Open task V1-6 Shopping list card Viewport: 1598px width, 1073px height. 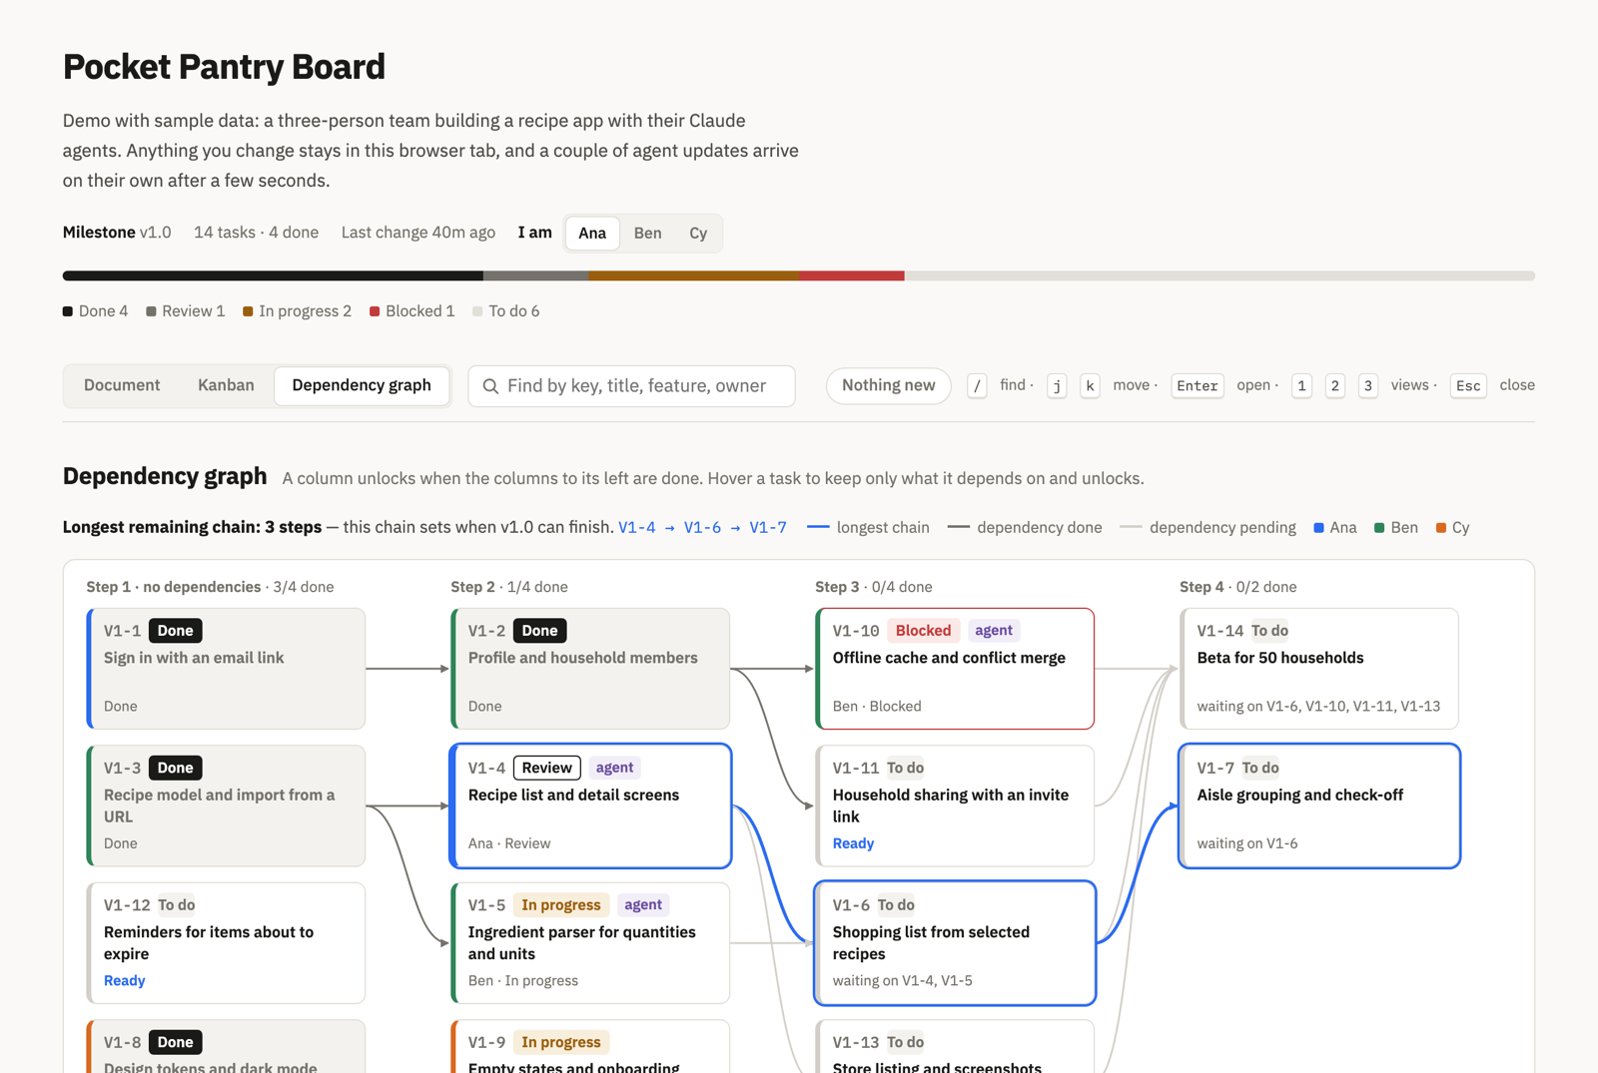click(x=955, y=943)
